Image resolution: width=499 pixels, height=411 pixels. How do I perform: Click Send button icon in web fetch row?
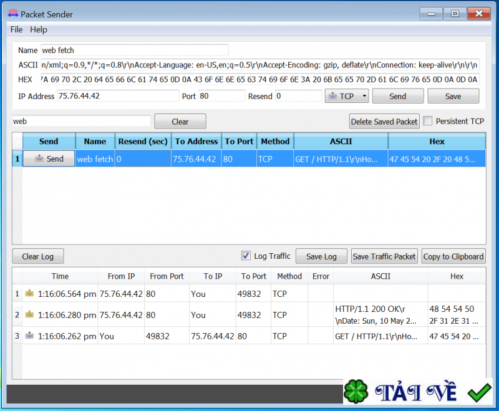(x=39, y=158)
